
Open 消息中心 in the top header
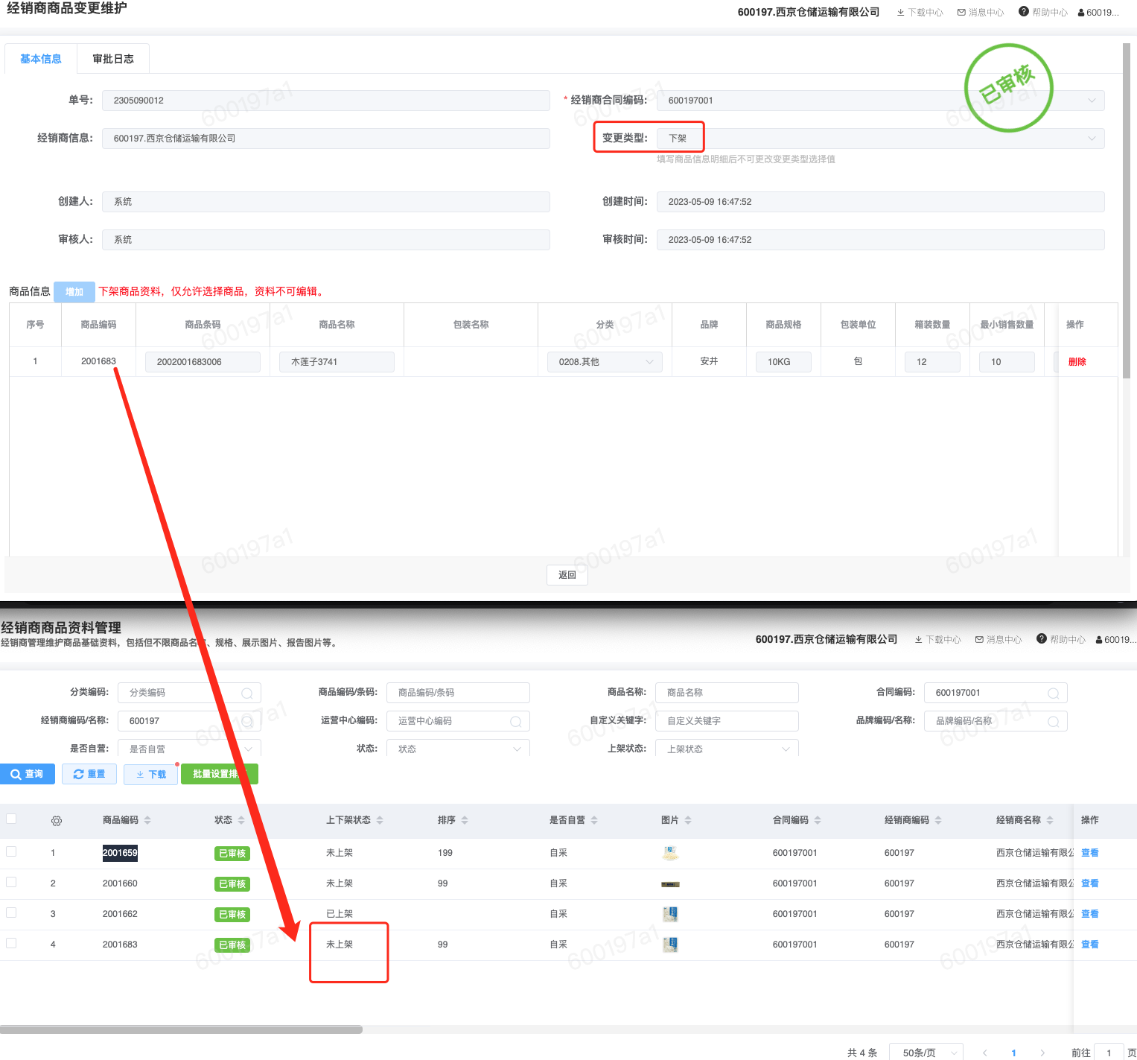(x=981, y=12)
